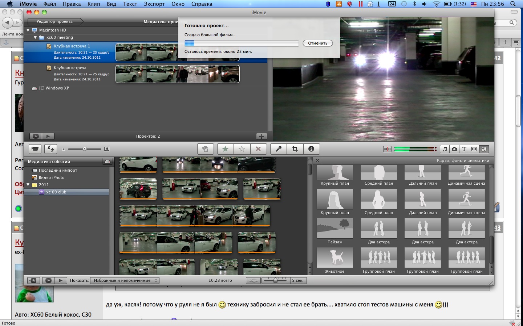Open Правка menu
The width and height of the screenshot is (523, 326).
[72, 4]
